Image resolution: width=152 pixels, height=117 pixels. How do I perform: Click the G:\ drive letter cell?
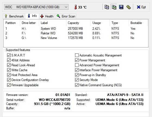pos(24,38)
